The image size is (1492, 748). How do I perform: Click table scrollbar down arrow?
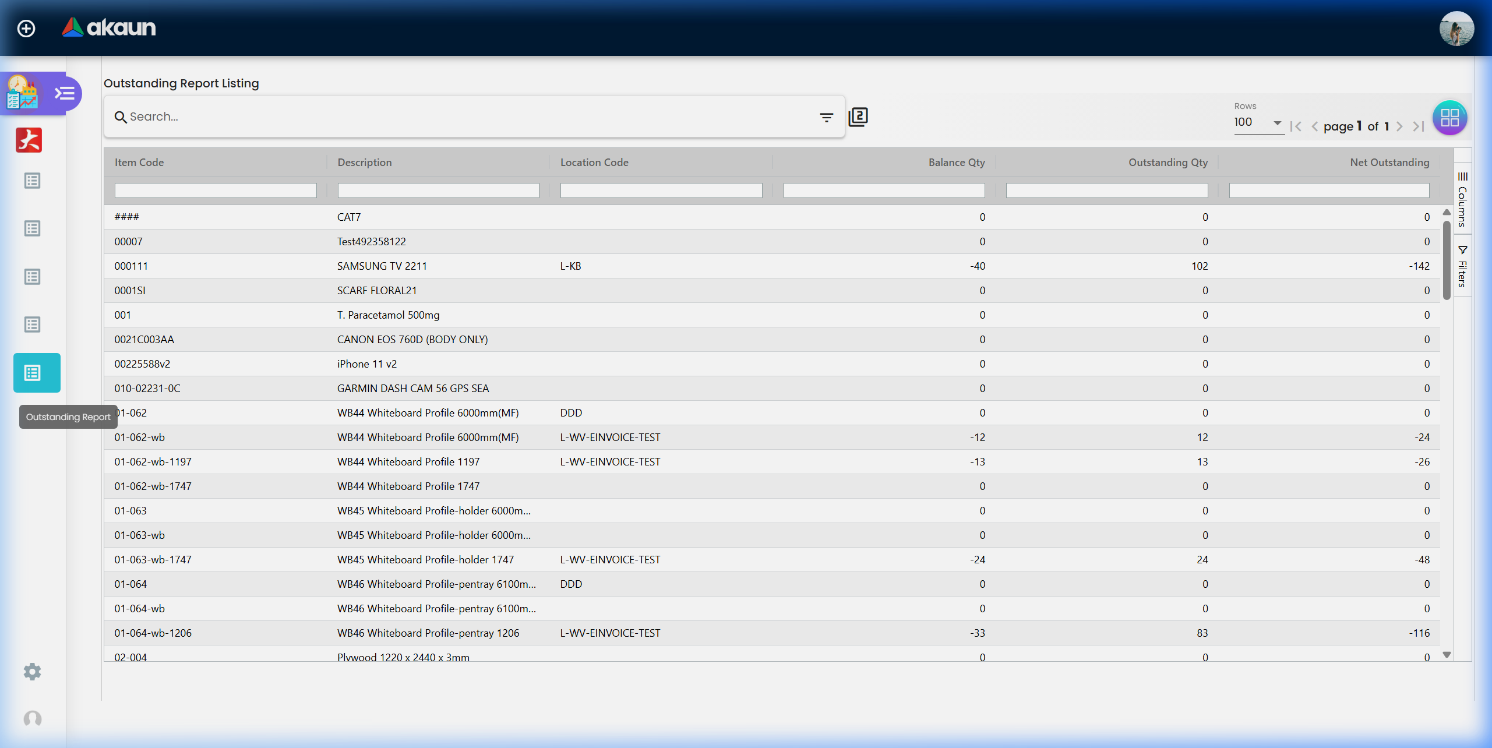click(1447, 655)
